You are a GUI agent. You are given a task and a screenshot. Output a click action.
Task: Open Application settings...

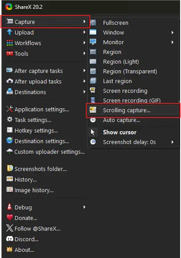pos(46,109)
